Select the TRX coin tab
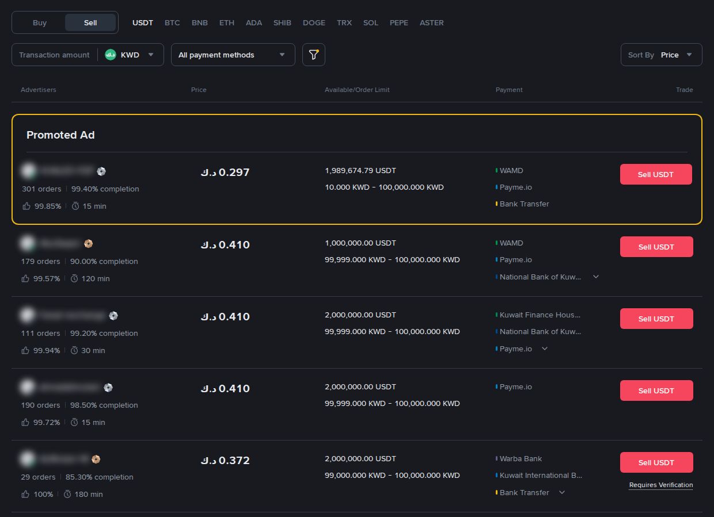This screenshot has width=714, height=517. click(x=344, y=22)
